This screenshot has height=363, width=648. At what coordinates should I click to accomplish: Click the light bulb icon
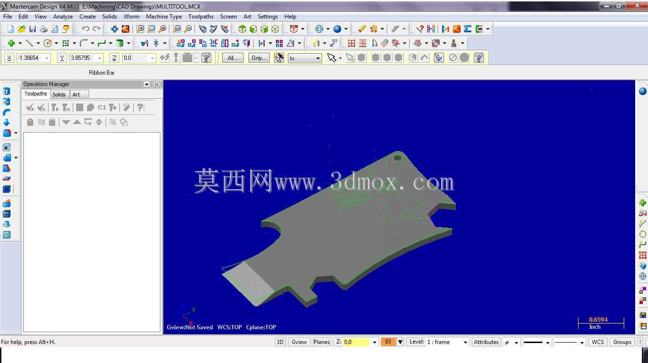pyautogui.click(x=316, y=43)
